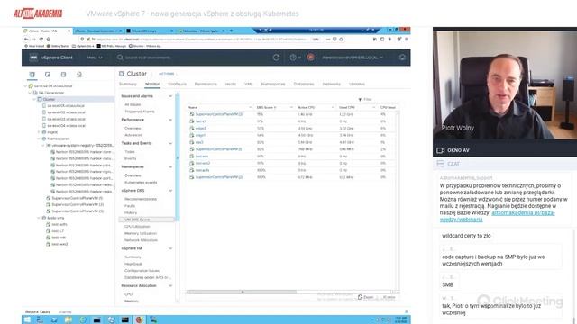Click the search magnifier icon in vSphere header
The width and height of the screenshot is (577, 324).
[120, 58]
